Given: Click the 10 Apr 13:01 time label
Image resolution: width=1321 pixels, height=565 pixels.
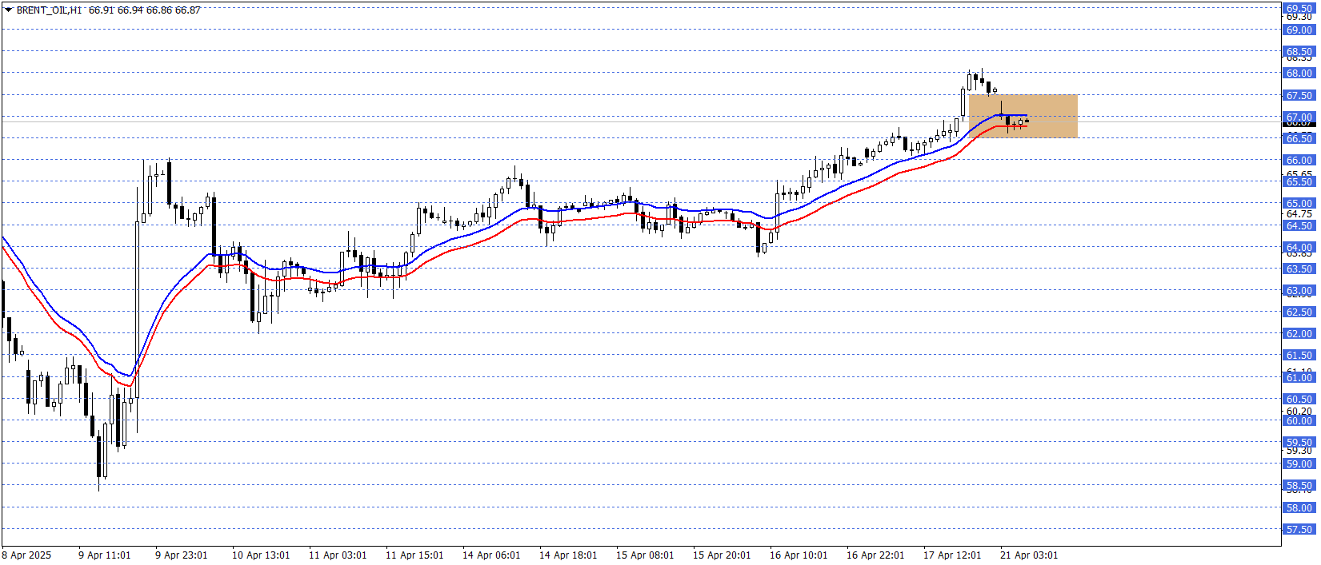Looking at the screenshot, I should click(x=261, y=555).
